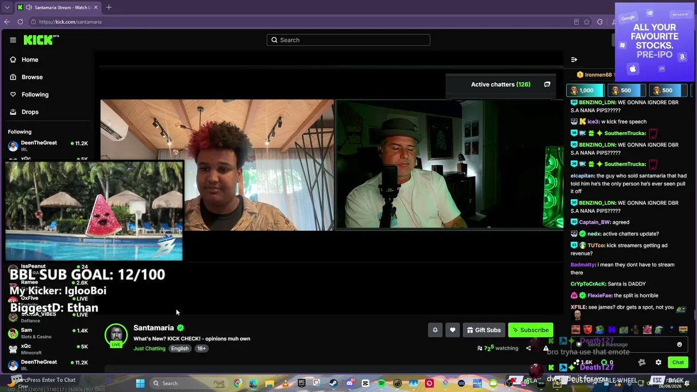Viewport: 697px width, 392px height.
Task: Click the Active chatters (126) label
Action: click(x=500, y=84)
